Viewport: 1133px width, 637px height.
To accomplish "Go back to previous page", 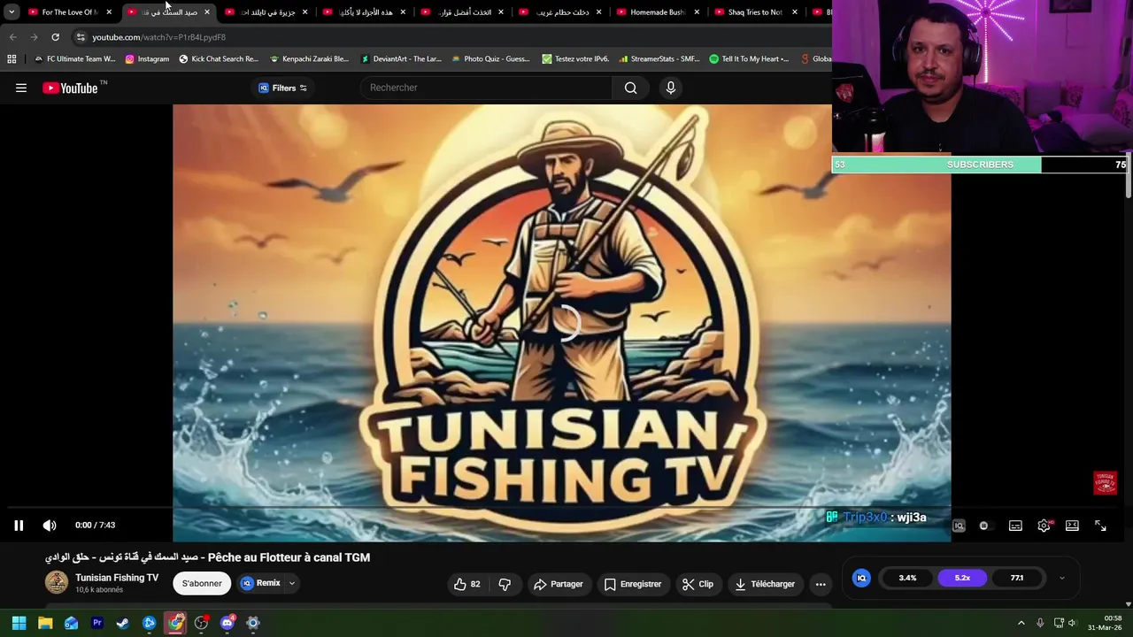I will (12, 37).
